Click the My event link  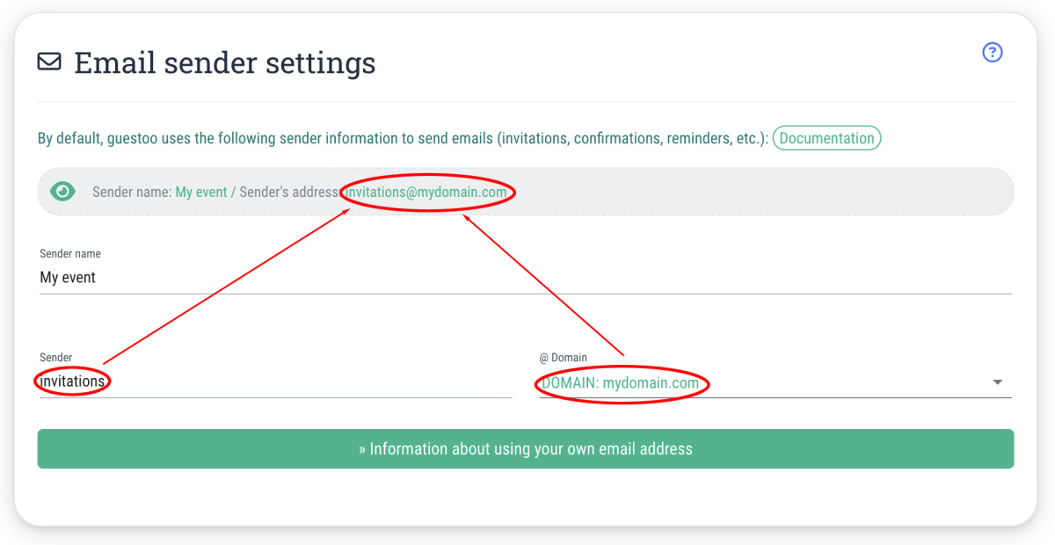click(201, 191)
